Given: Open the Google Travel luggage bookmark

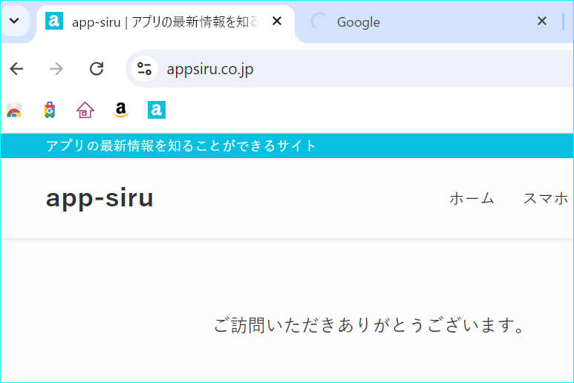Looking at the screenshot, I should click(50, 110).
